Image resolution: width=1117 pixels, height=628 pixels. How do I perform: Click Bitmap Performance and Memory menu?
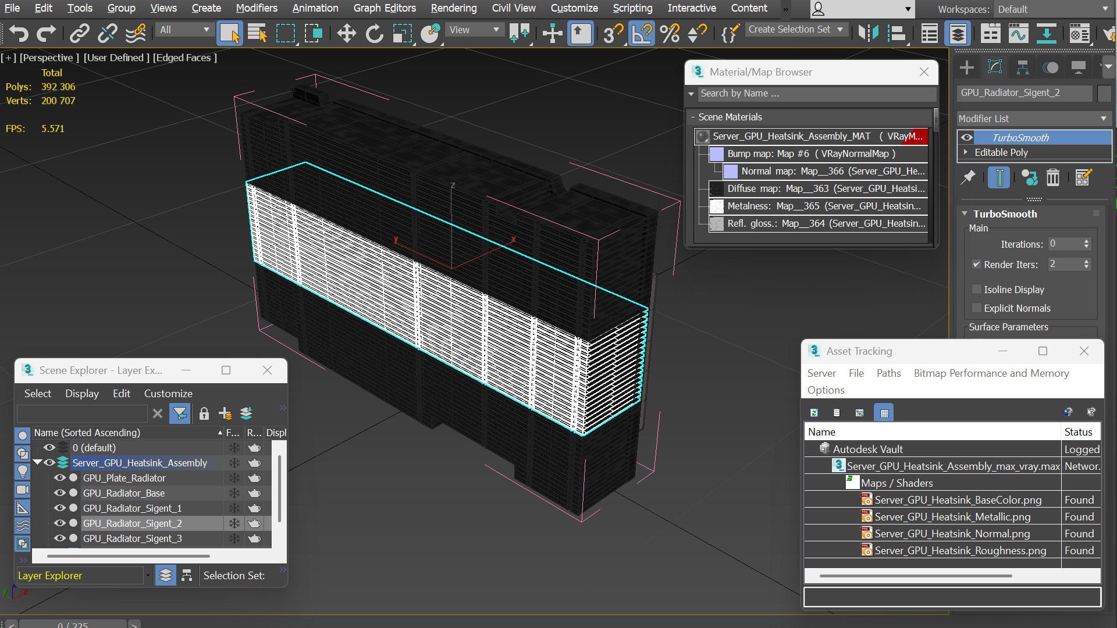click(x=991, y=373)
